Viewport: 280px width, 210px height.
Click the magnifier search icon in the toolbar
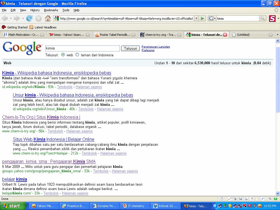(262, 18)
